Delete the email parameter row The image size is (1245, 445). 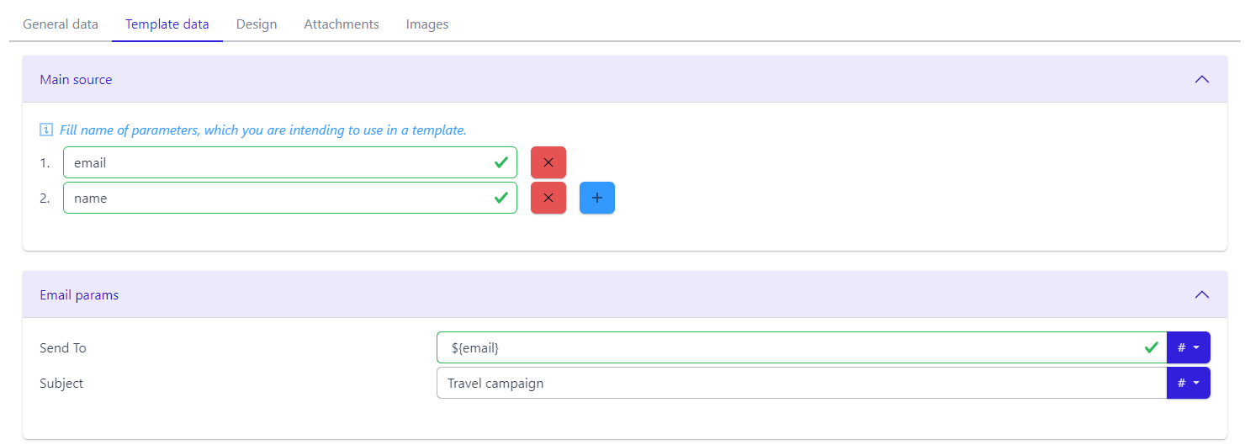548,162
